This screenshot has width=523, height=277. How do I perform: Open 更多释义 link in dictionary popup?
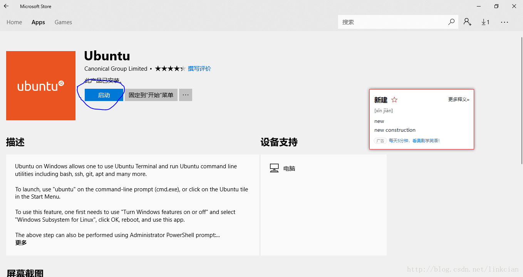pyautogui.click(x=459, y=100)
